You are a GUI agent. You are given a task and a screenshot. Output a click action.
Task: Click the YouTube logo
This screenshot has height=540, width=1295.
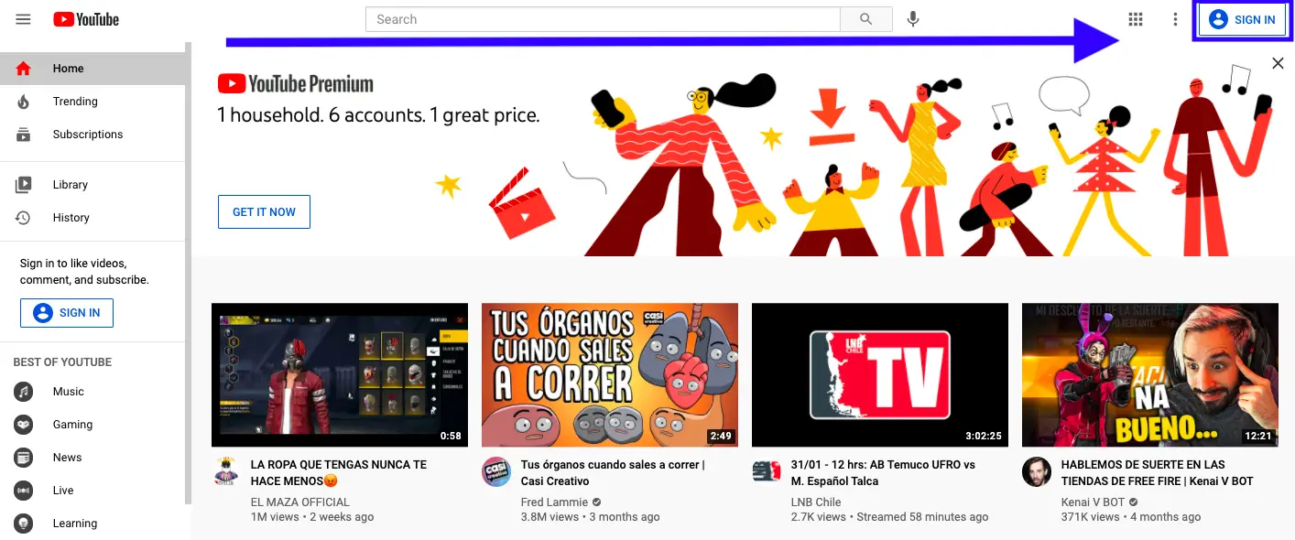[x=86, y=19]
